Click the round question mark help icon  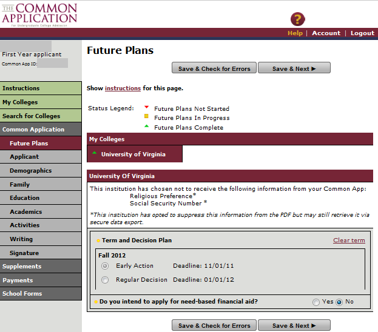(297, 19)
